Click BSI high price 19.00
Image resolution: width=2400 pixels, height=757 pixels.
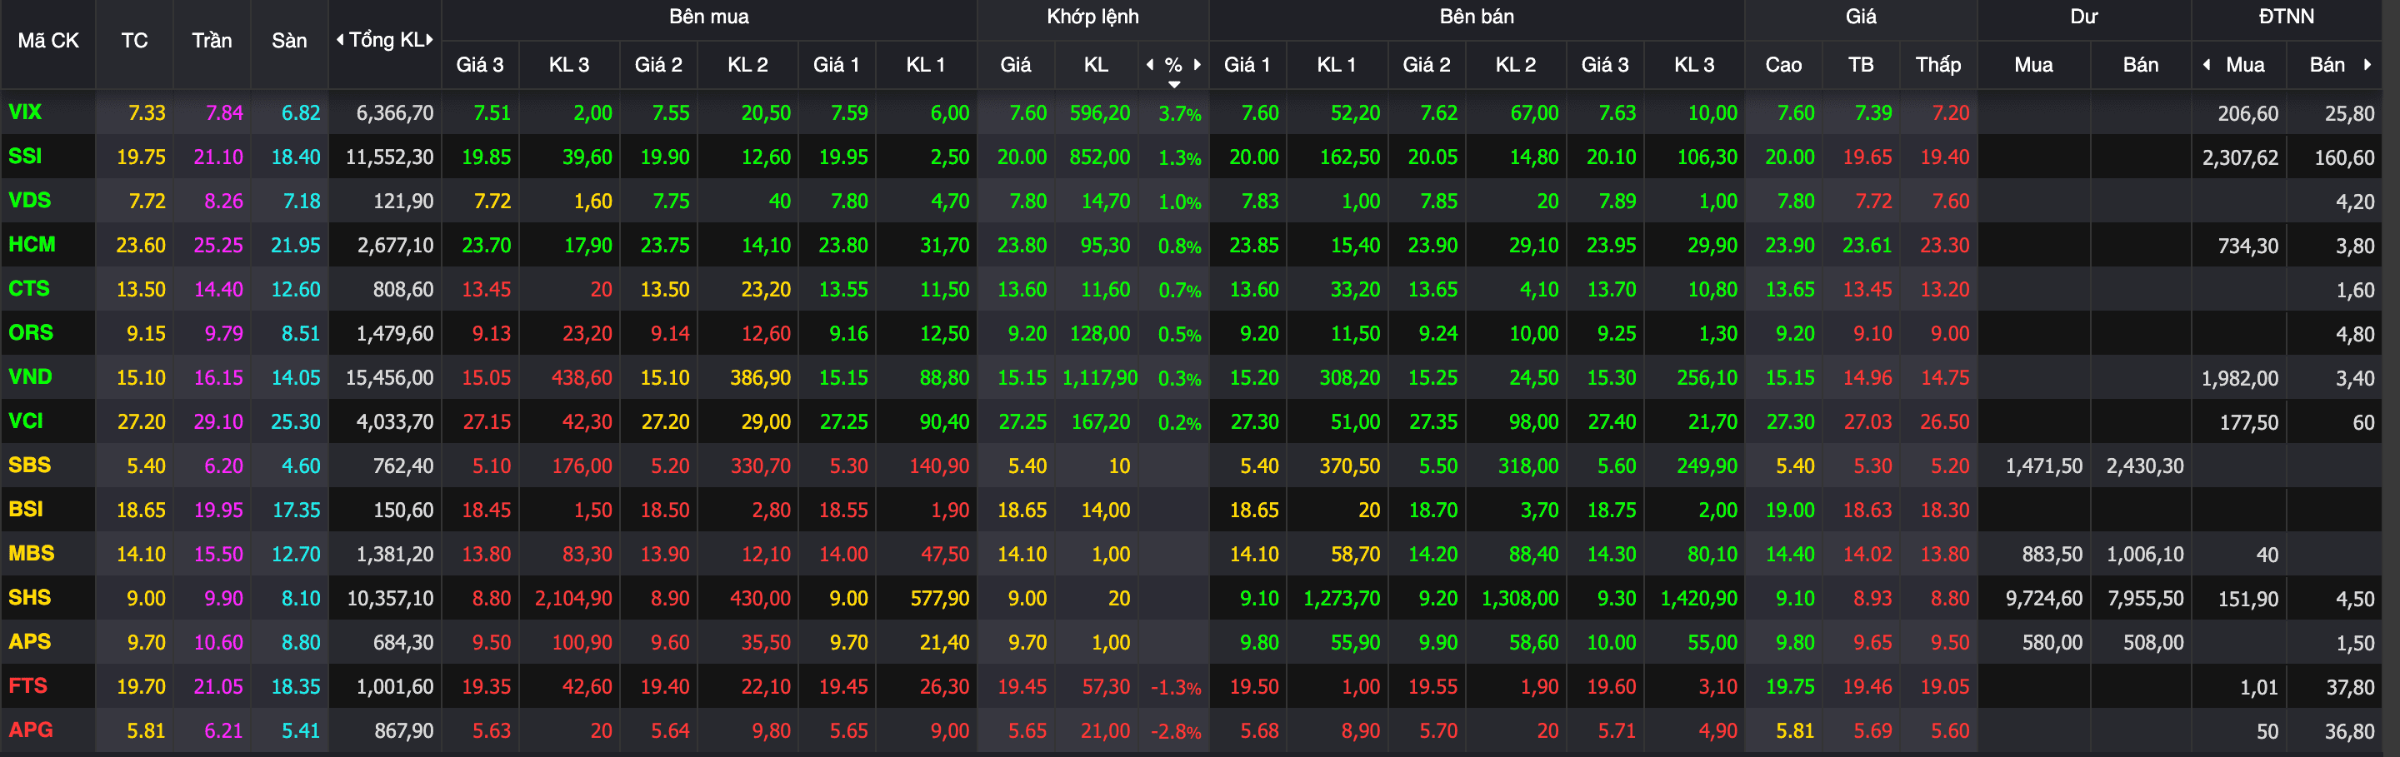coord(1790,510)
